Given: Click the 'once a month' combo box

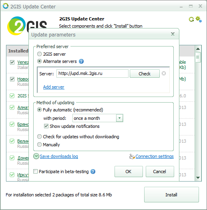Looking at the screenshot, I should point(98,118).
